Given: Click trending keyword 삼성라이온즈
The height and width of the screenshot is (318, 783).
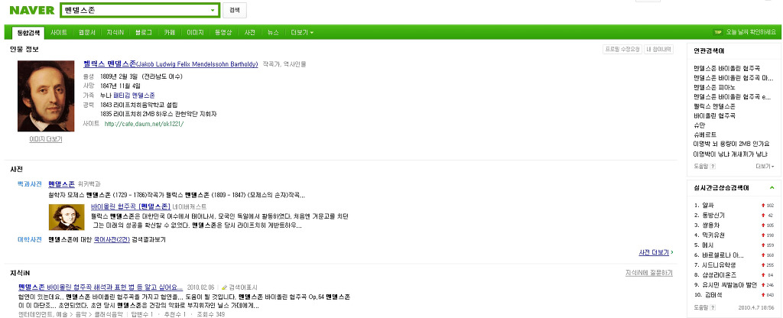Looking at the screenshot, I should pos(720,275).
